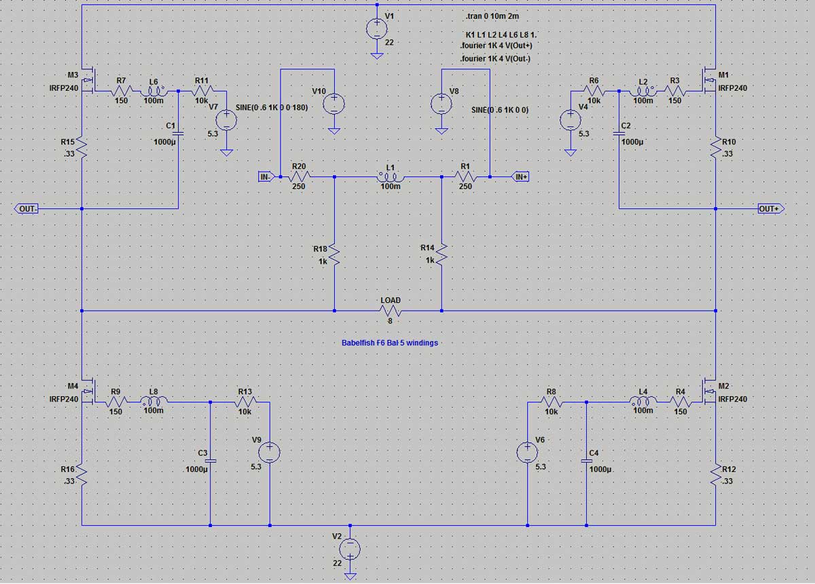Select the IN- net label flag
The width and height of the screenshot is (815, 584).
(266, 177)
